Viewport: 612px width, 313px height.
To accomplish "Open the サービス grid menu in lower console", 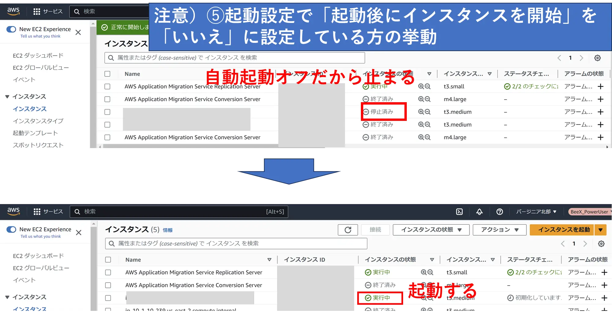I will 48,212.
